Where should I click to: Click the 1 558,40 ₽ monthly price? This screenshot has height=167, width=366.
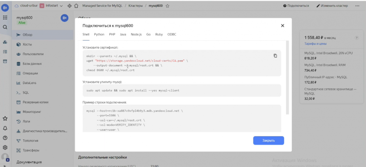click(313, 38)
